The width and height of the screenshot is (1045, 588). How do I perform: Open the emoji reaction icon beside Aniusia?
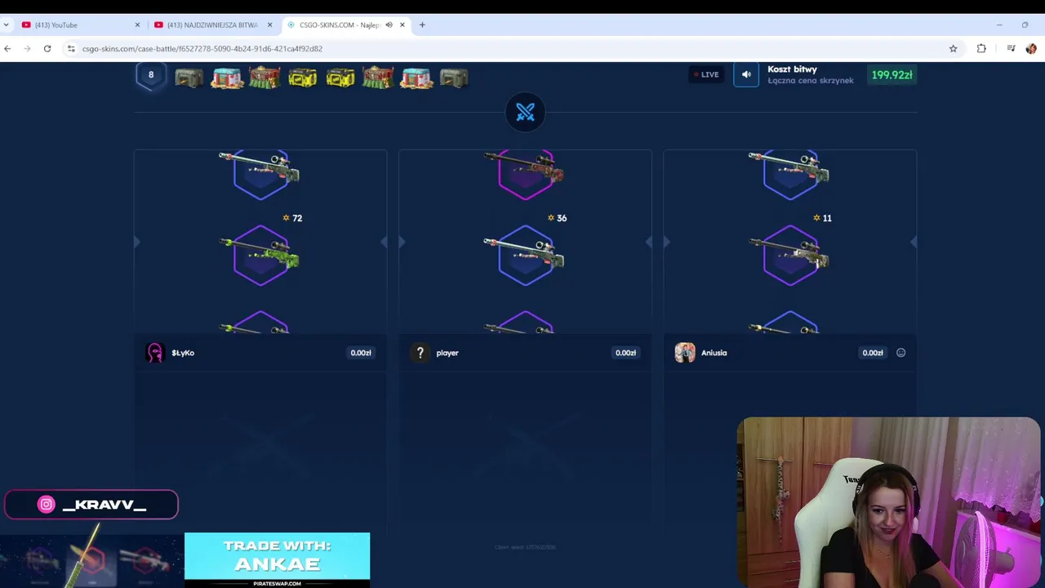[x=900, y=353]
